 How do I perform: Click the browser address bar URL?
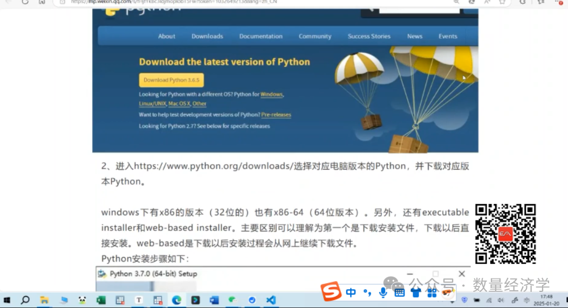tap(174, 2)
